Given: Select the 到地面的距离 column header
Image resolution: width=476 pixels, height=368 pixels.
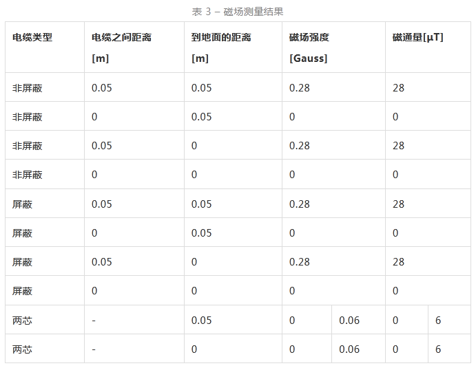Looking at the screenshot, I should point(222,37).
